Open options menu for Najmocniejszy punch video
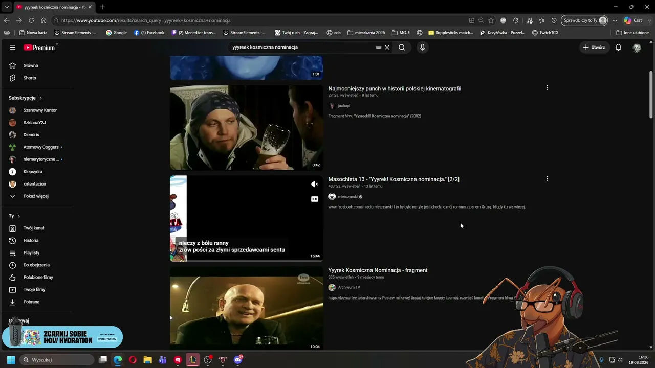655x368 pixels. [x=547, y=88]
